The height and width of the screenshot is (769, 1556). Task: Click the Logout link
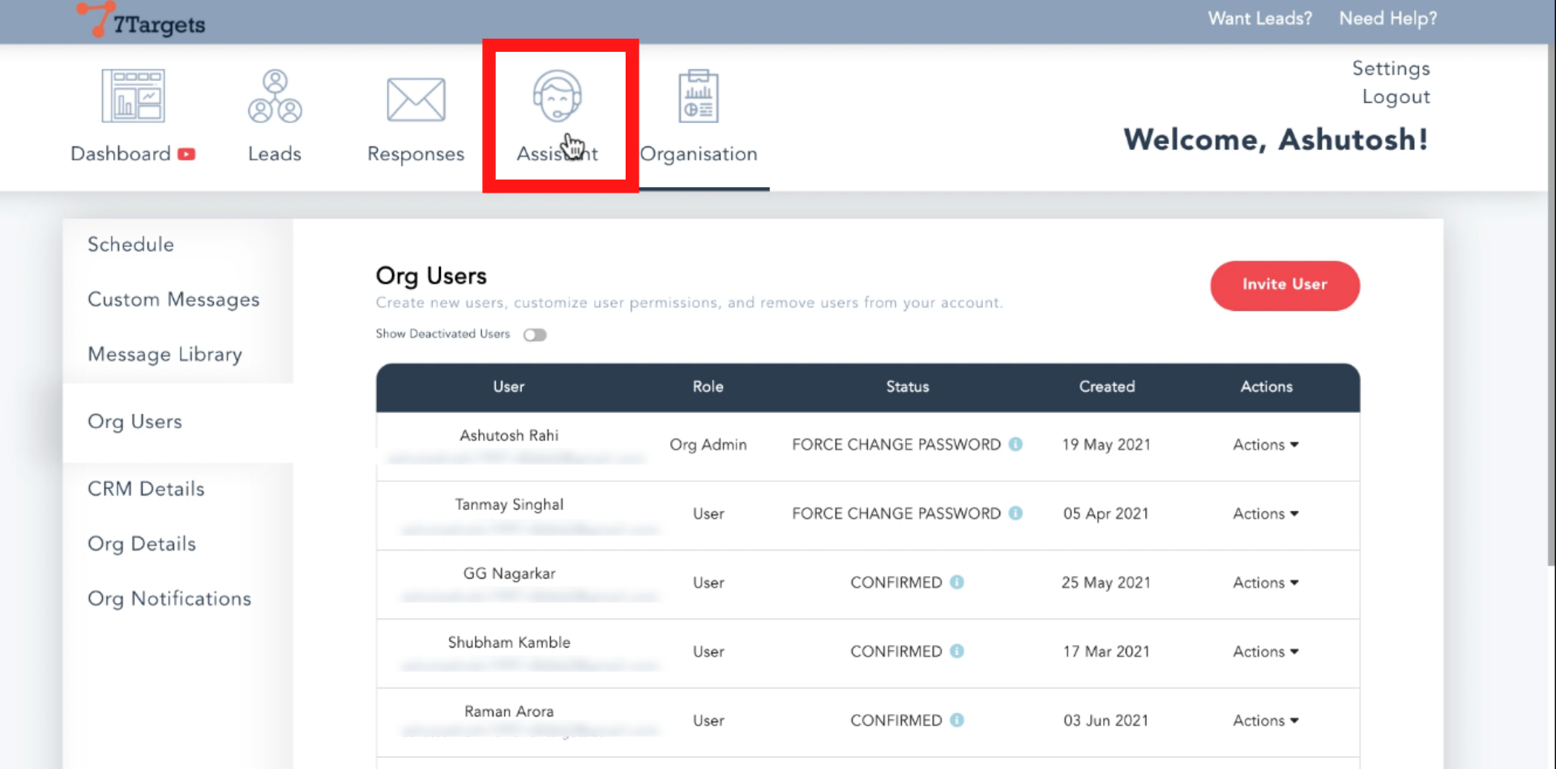pyautogui.click(x=1396, y=97)
